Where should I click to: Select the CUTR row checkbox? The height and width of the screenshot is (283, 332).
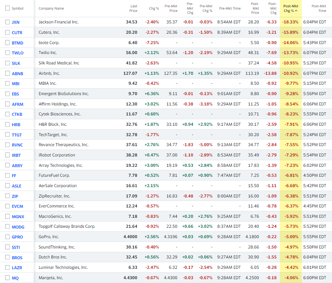click(7, 33)
